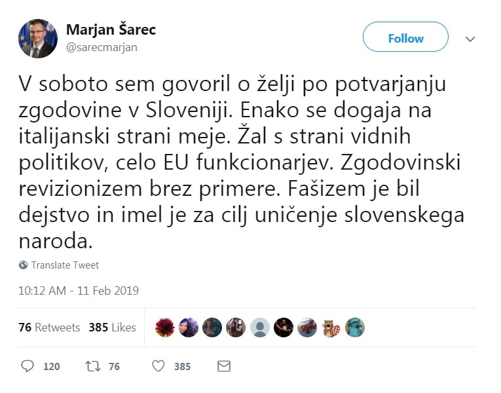Click the globe icon beside Translate Tweet
The width and height of the screenshot is (501, 393).
(24, 265)
